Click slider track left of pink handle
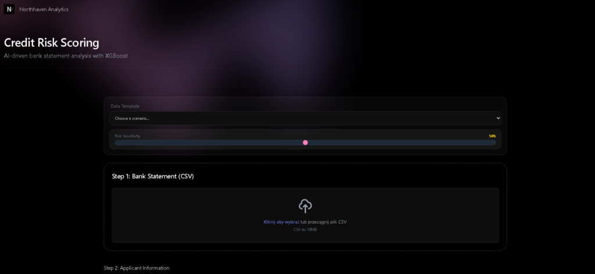 (209, 143)
